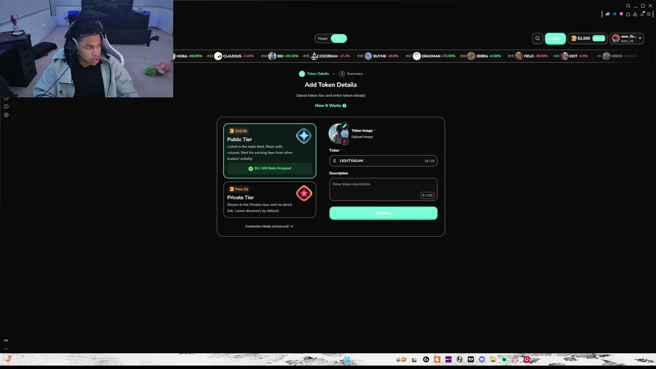This screenshot has height=369, width=656.
Task: Click the RIO +55.16% ticker entry
Action: pos(280,56)
